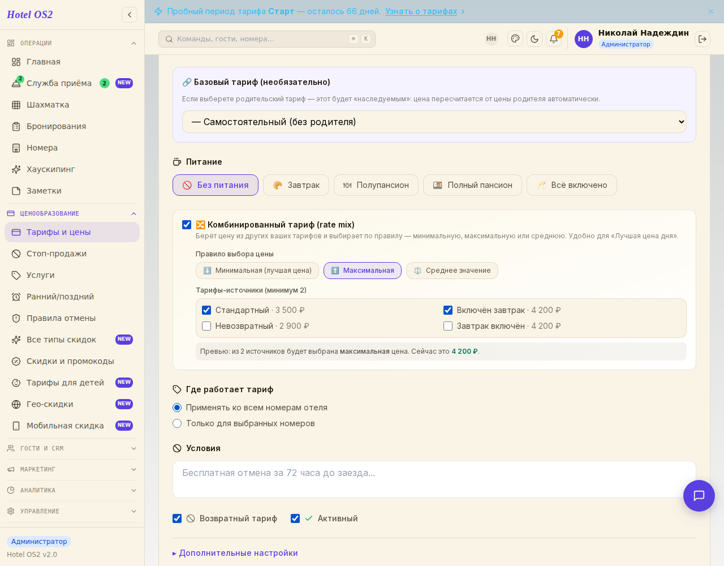Expand the Гости и CRM sidebar group
The width and height of the screenshot is (724, 566).
coord(72,448)
